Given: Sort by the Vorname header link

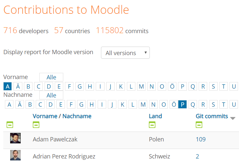Looking at the screenshot, I should pos(45,116).
